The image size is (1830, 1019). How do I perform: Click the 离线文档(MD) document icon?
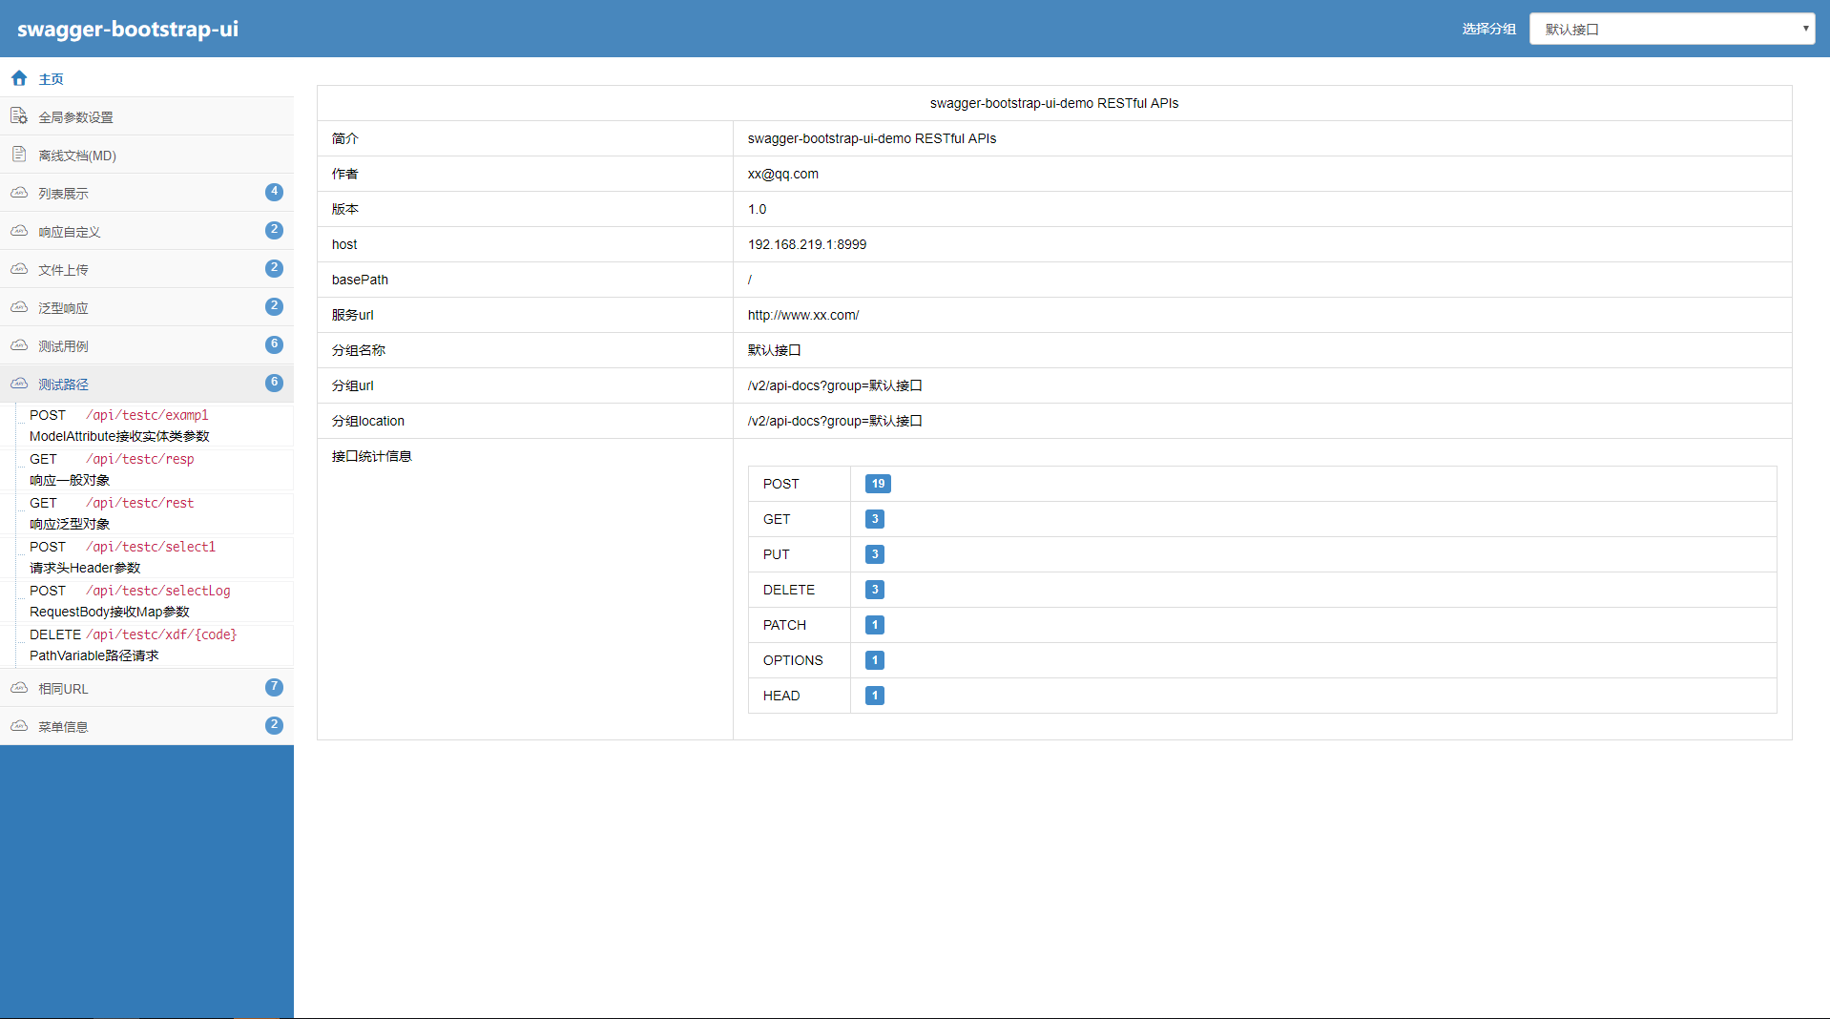pos(19,155)
